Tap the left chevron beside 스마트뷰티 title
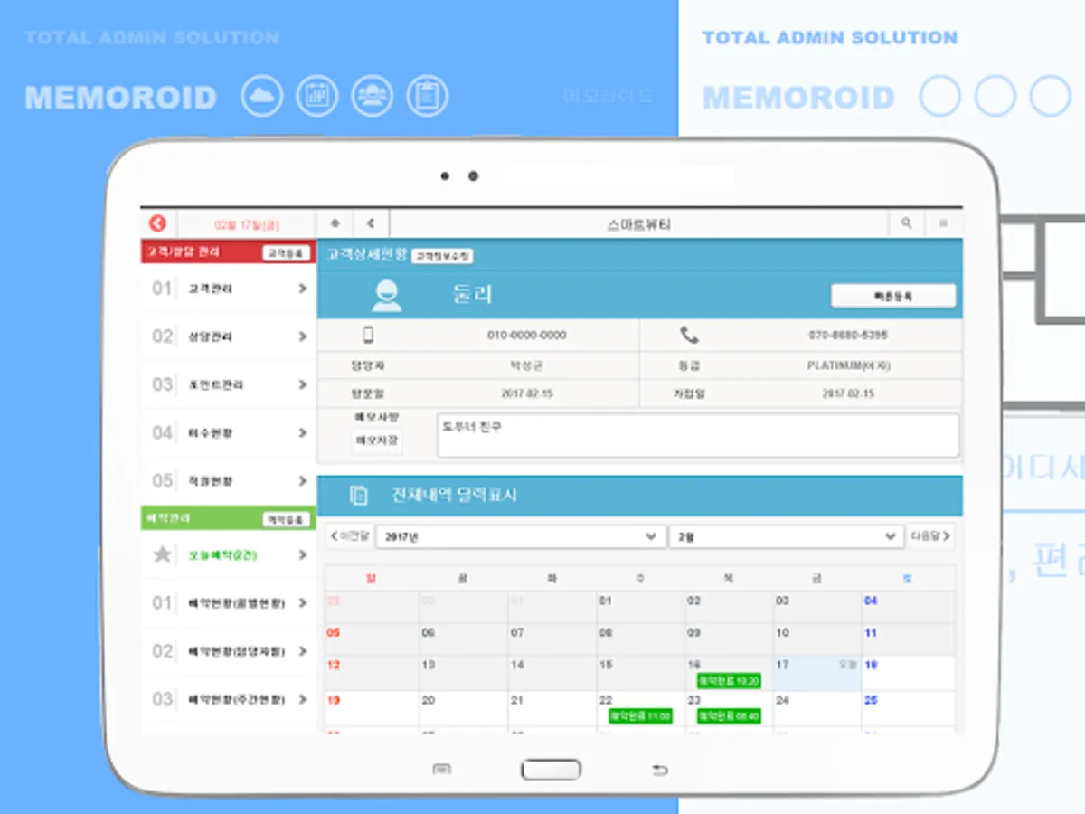The height and width of the screenshot is (814, 1085). pyautogui.click(x=371, y=223)
